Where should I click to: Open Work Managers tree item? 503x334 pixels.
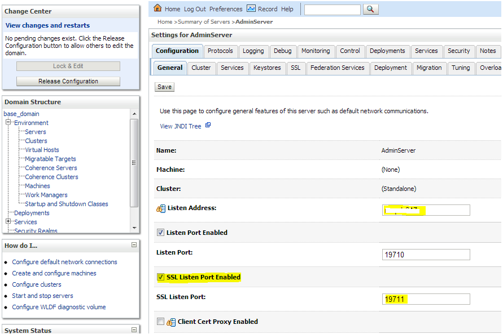coord(46,195)
